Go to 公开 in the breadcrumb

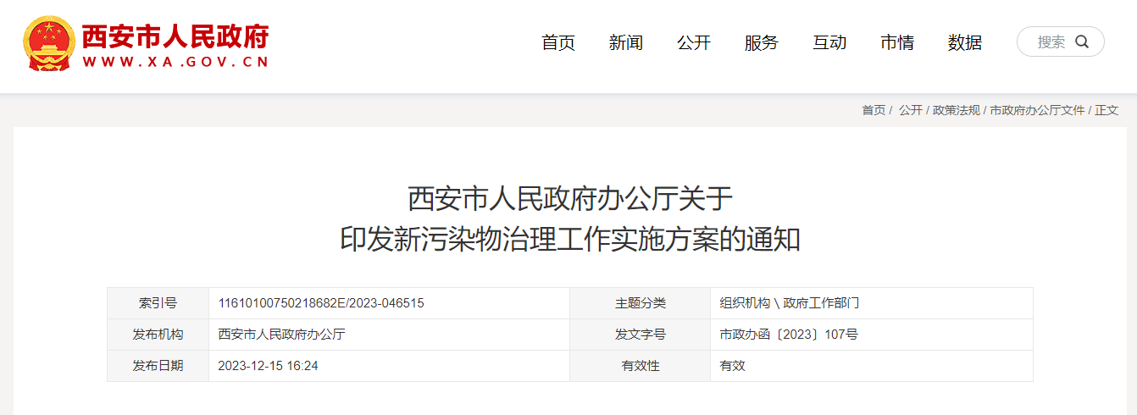click(911, 110)
